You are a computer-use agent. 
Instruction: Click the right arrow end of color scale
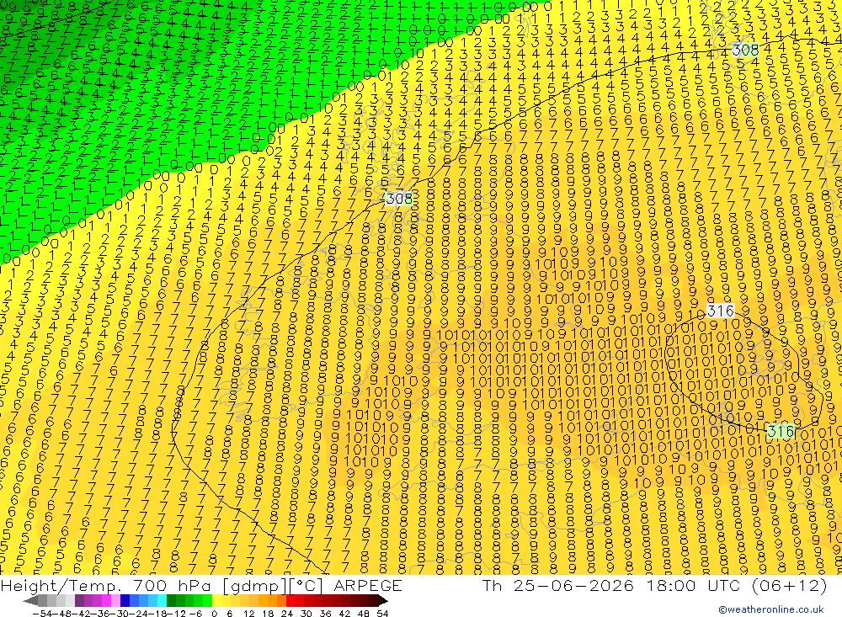coord(383,600)
